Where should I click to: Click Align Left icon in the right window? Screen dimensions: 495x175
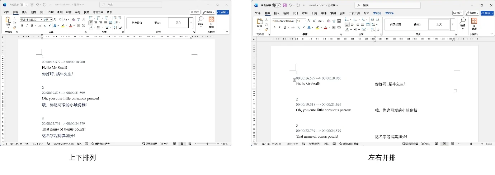[x=347, y=24]
